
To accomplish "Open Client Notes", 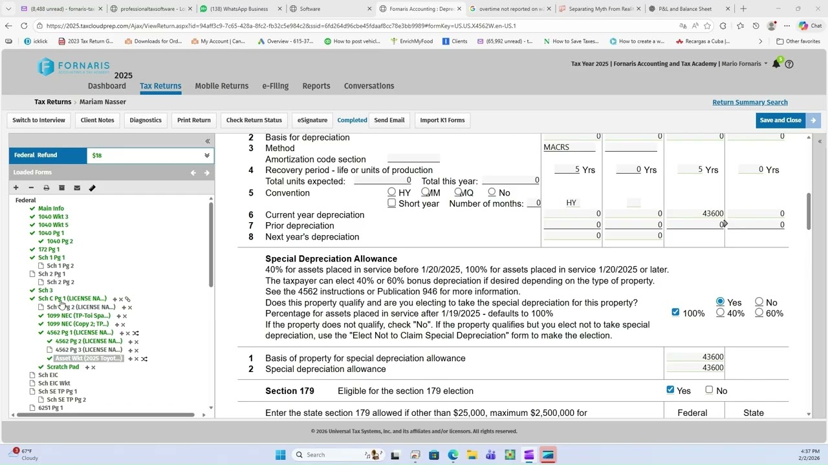I will coord(98,120).
